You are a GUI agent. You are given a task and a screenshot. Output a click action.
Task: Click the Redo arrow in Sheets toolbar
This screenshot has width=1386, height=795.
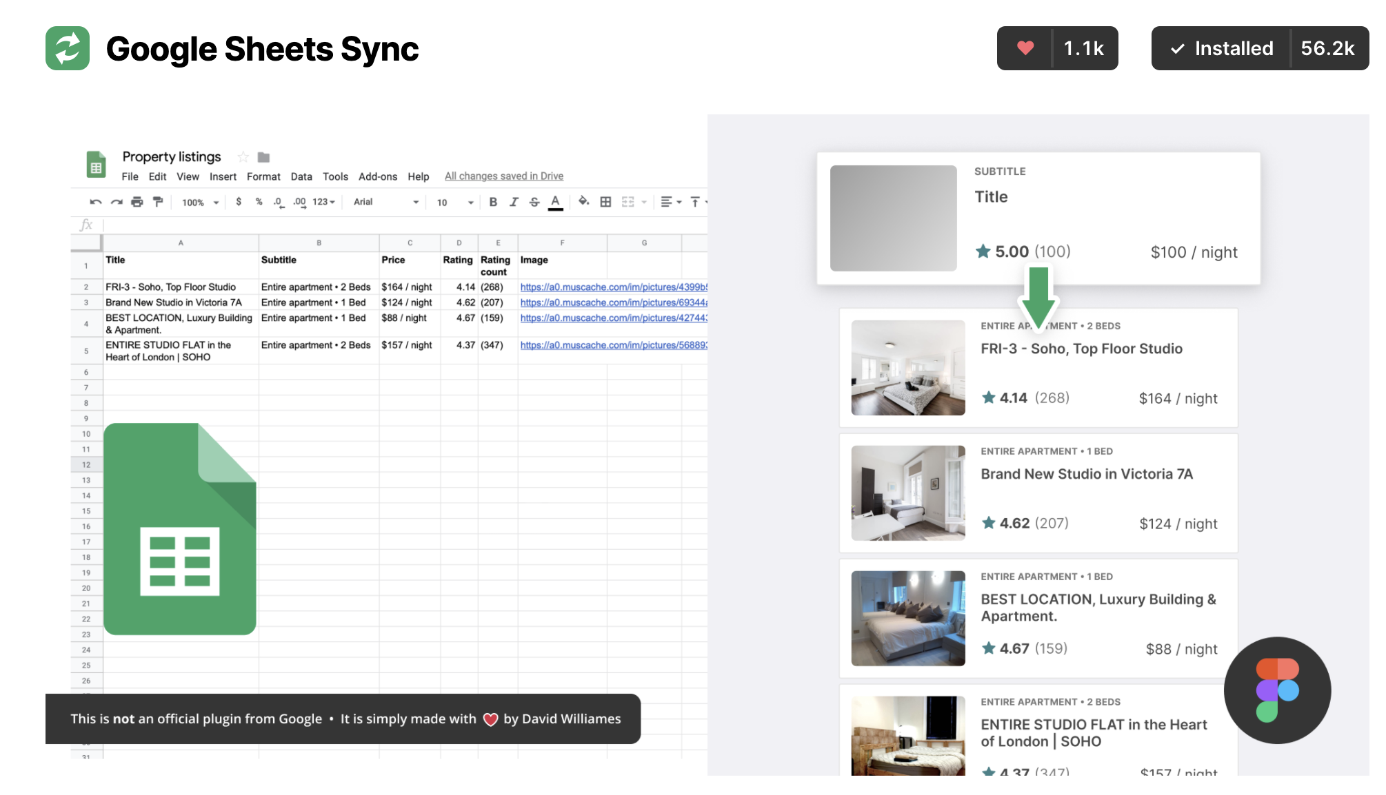(117, 202)
